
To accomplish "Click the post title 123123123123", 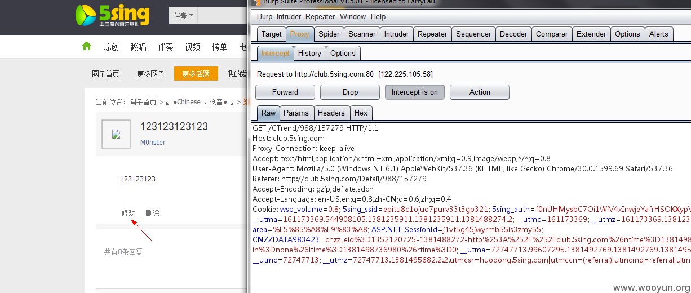I will [x=174, y=126].
